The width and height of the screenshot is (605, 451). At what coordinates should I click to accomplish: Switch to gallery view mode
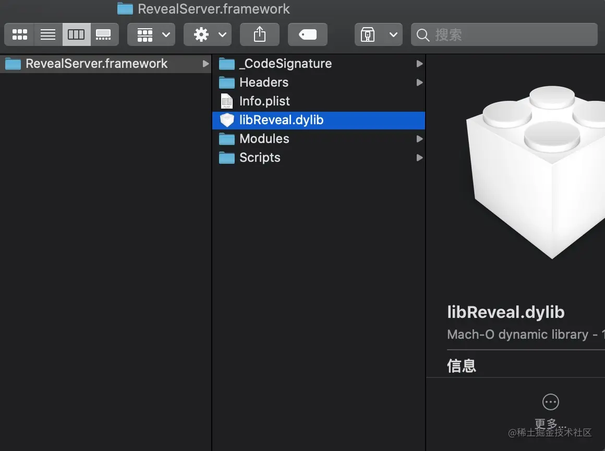point(104,35)
